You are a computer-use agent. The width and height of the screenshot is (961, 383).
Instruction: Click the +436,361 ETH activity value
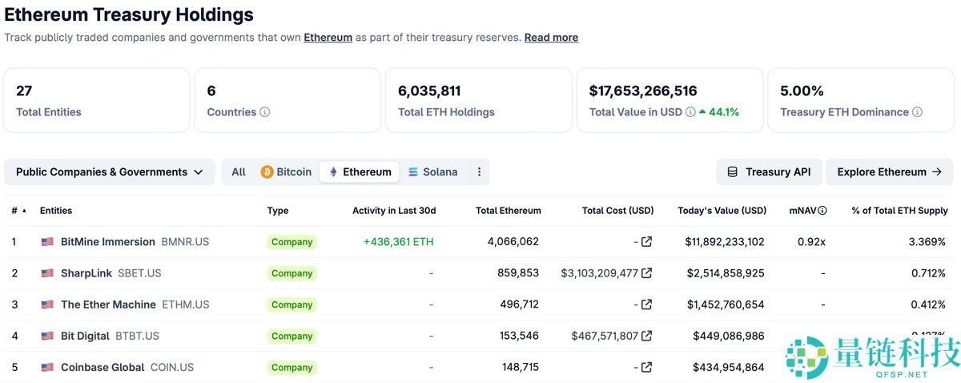[x=398, y=242]
